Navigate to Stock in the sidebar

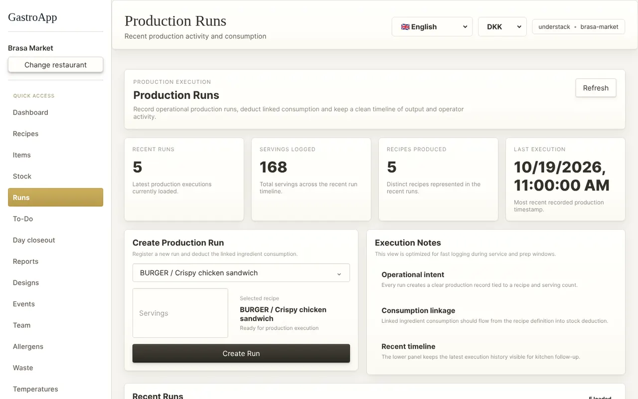(55, 176)
